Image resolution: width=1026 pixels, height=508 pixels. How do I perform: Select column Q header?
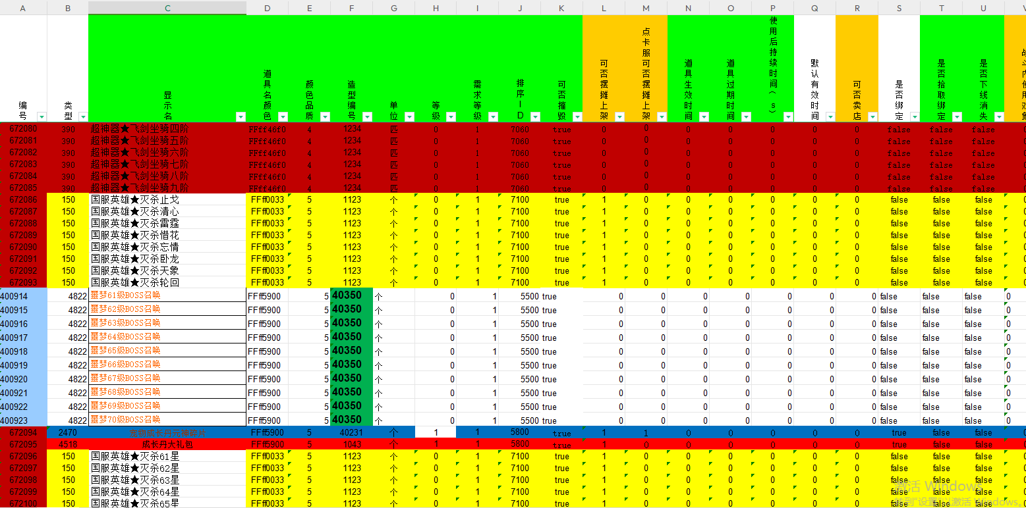tap(814, 8)
